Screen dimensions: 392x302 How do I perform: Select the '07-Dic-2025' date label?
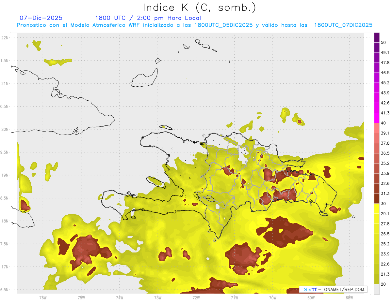pos(41,18)
